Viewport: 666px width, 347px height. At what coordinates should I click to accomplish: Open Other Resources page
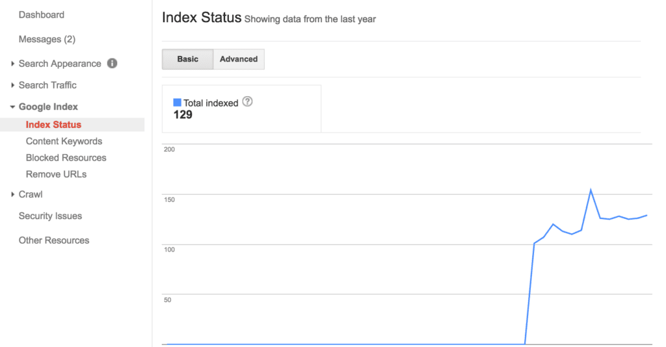click(x=54, y=240)
